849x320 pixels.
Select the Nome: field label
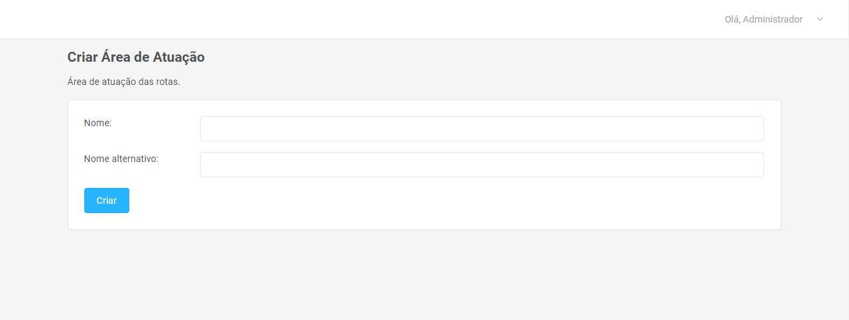pyautogui.click(x=98, y=123)
